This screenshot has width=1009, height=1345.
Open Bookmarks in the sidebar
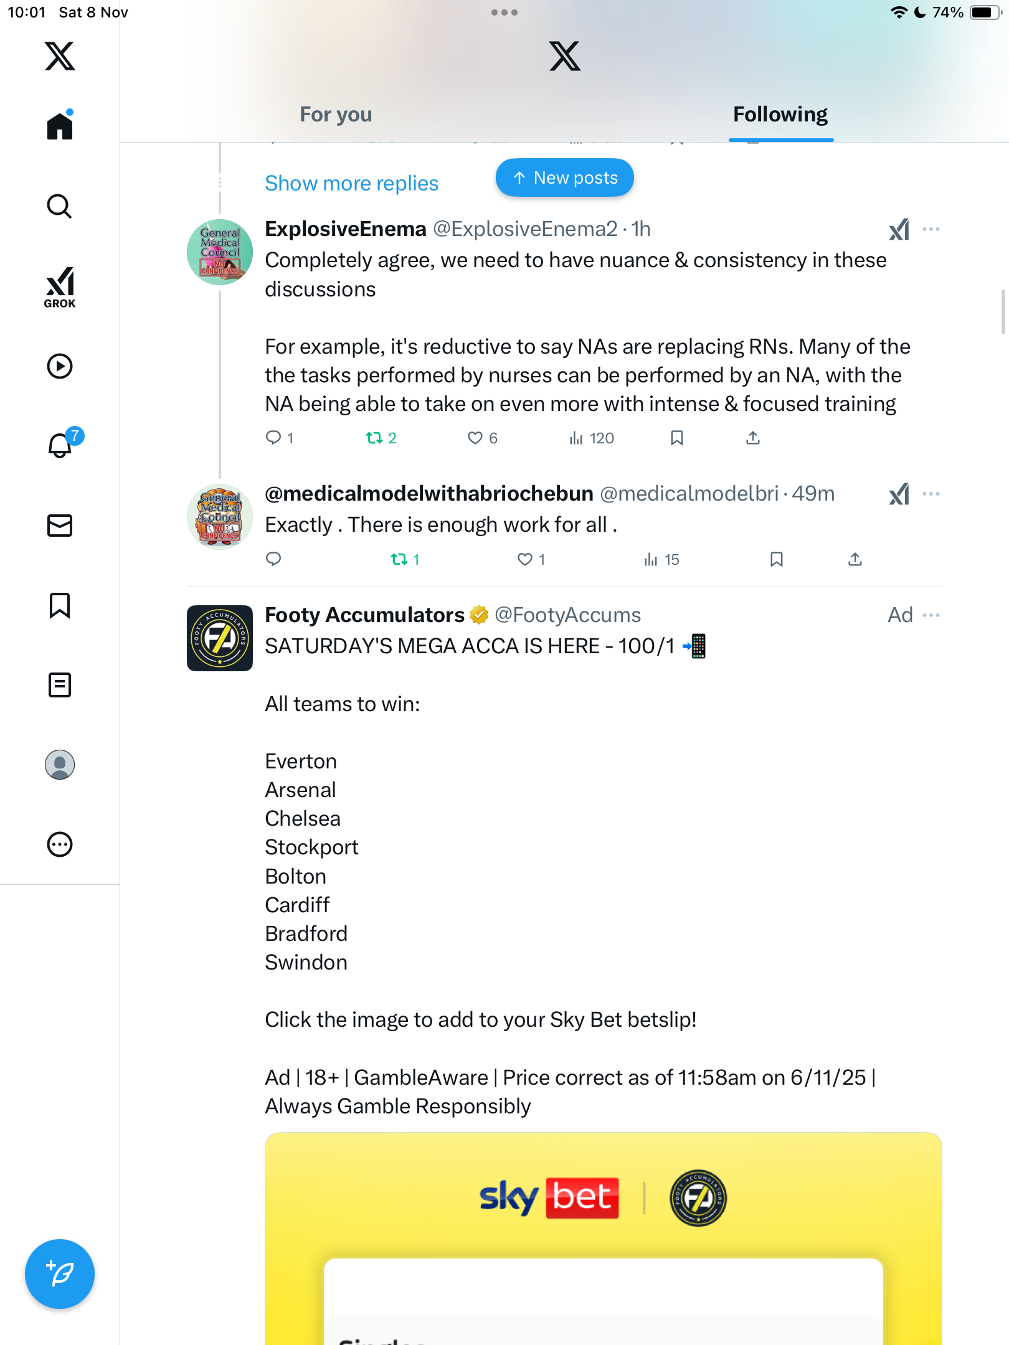tap(60, 605)
